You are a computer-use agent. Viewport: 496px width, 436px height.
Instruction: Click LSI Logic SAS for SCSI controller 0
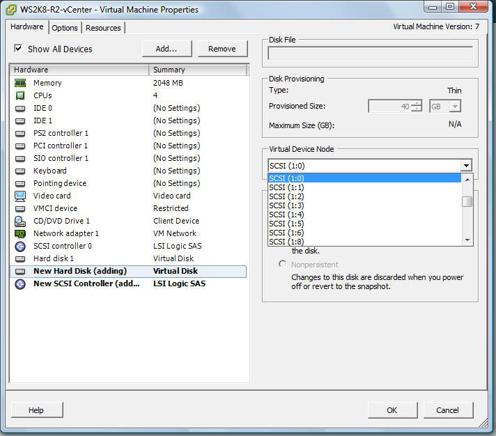click(x=177, y=247)
